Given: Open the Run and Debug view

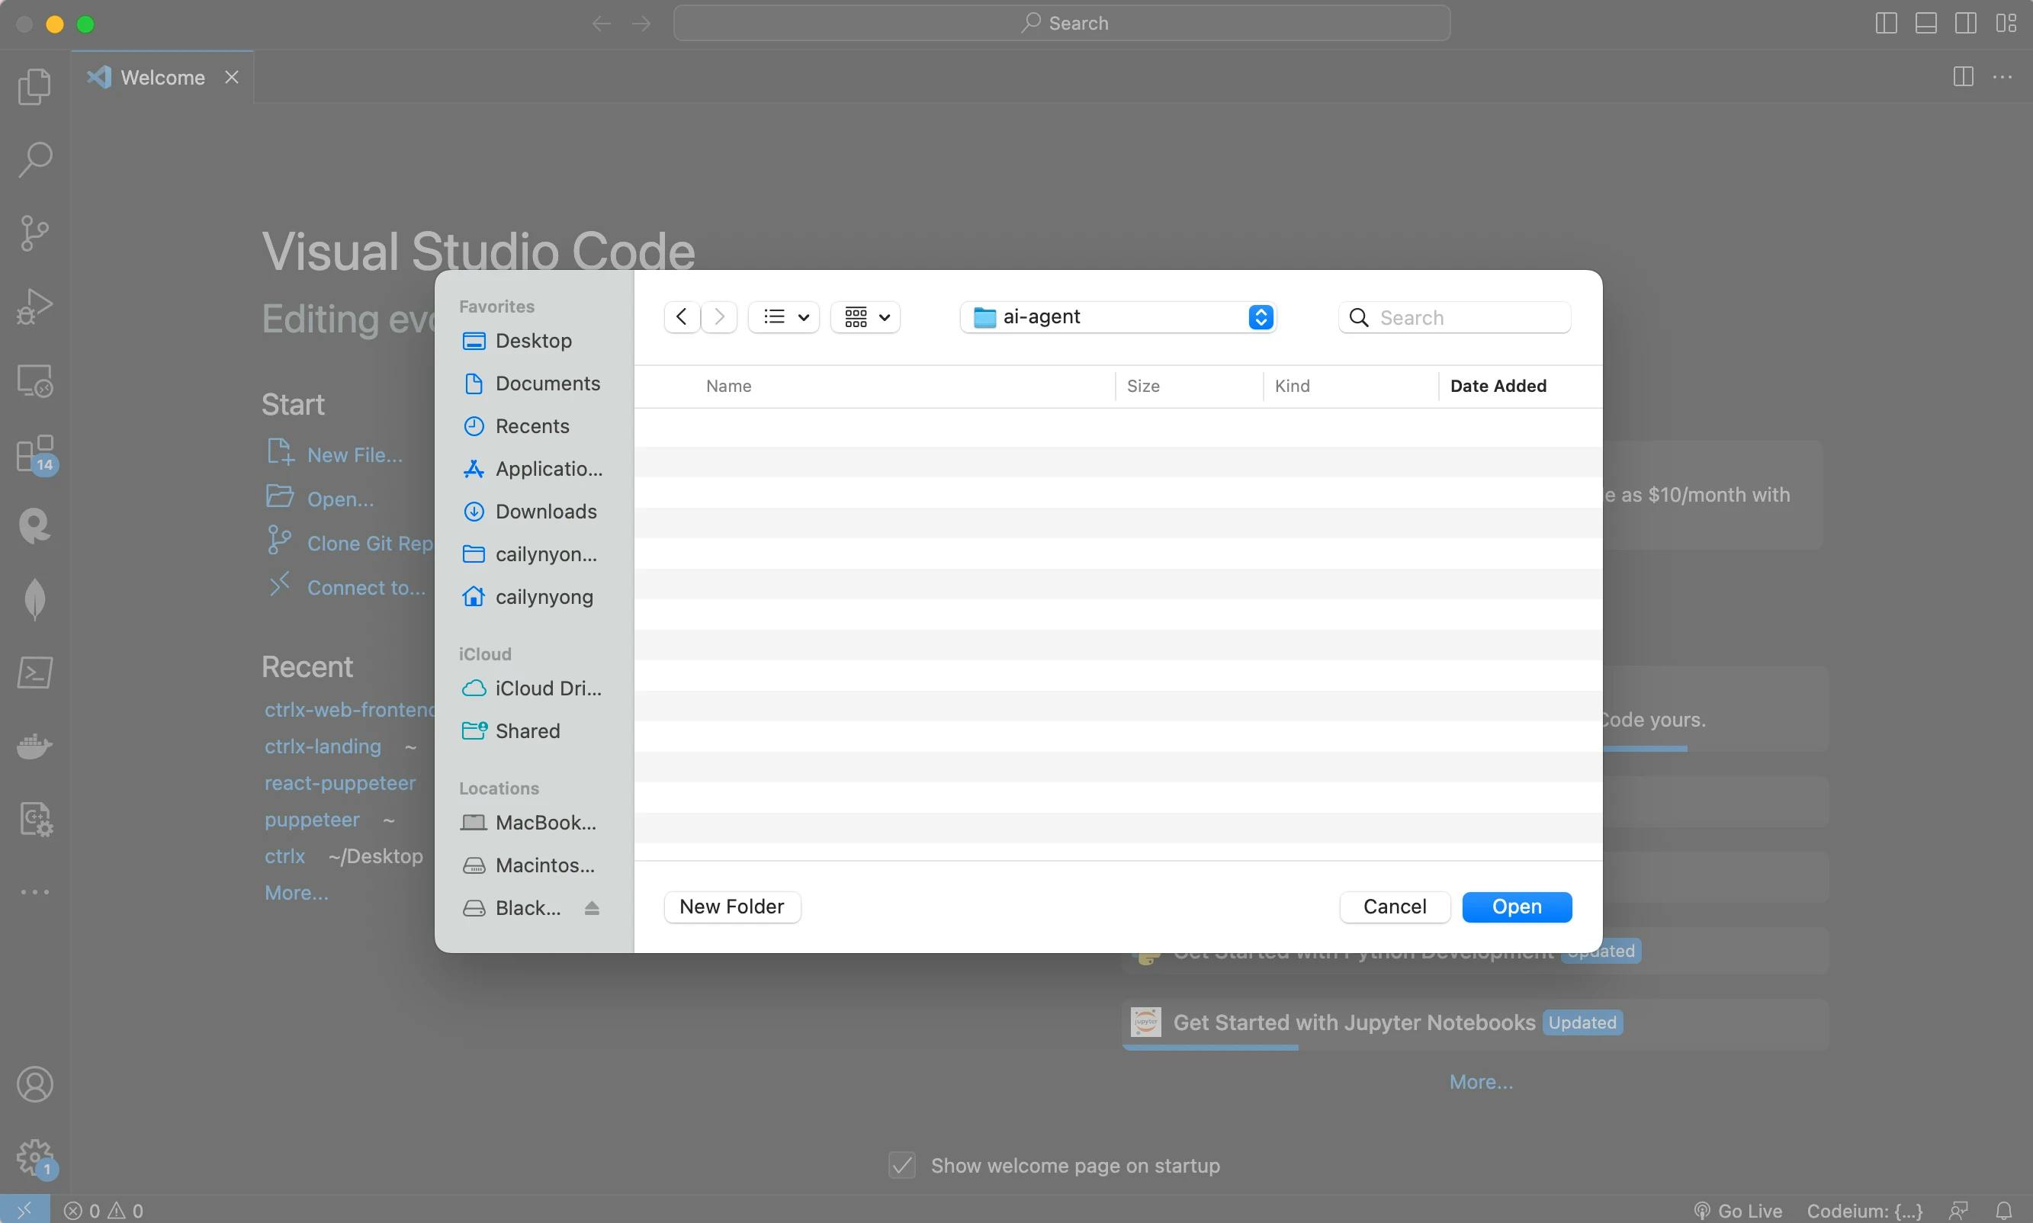Looking at the screenshot, I should click(x=34, y=307).
